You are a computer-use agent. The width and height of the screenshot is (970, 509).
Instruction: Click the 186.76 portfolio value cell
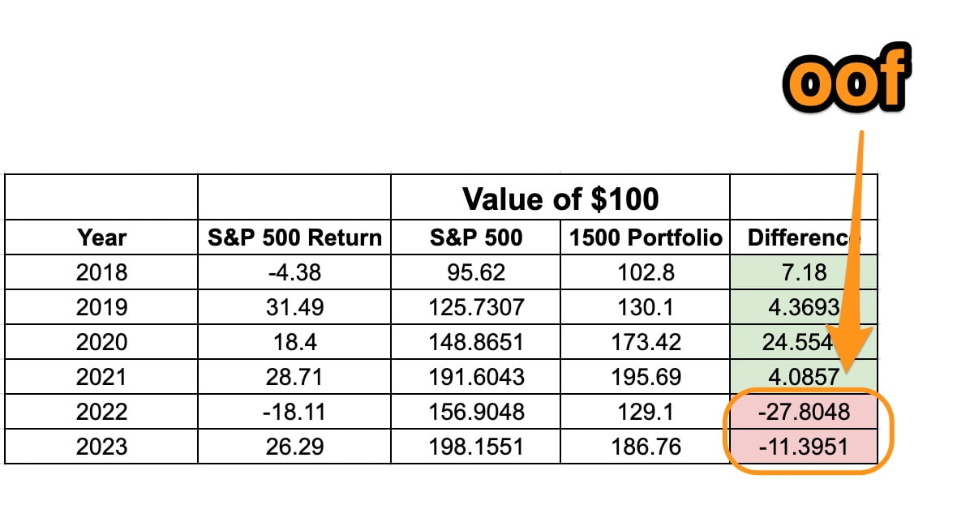[645, 447]
